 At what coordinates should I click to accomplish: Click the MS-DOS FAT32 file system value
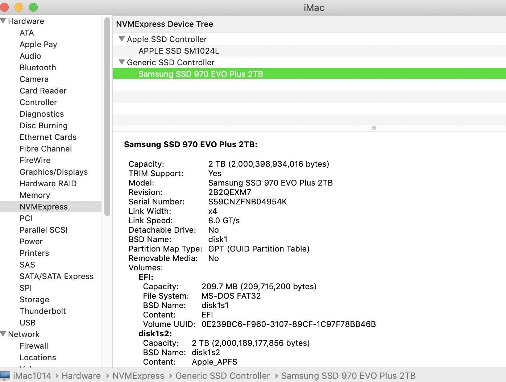click(x=231, y=296)
